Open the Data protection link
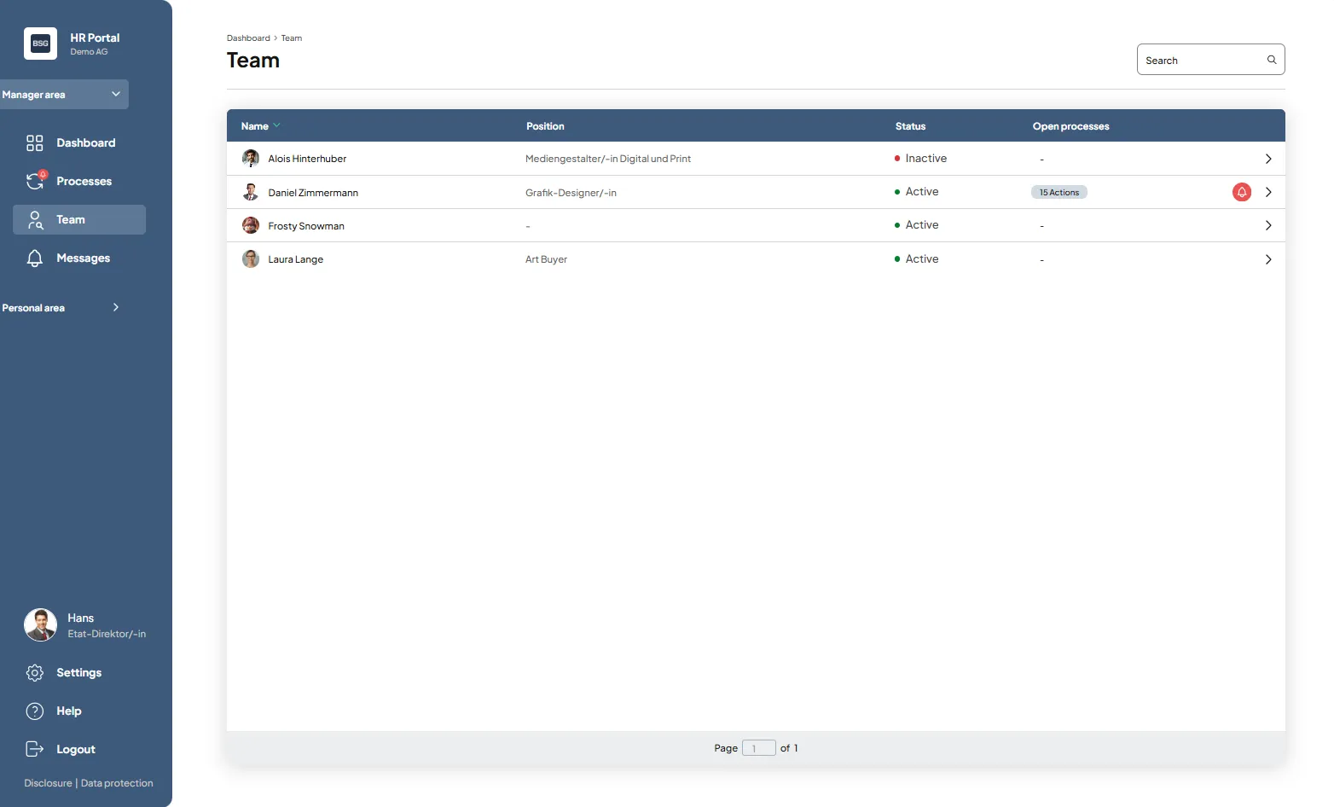This screenshot has width=1334, height=807. [x=117, y=783]
